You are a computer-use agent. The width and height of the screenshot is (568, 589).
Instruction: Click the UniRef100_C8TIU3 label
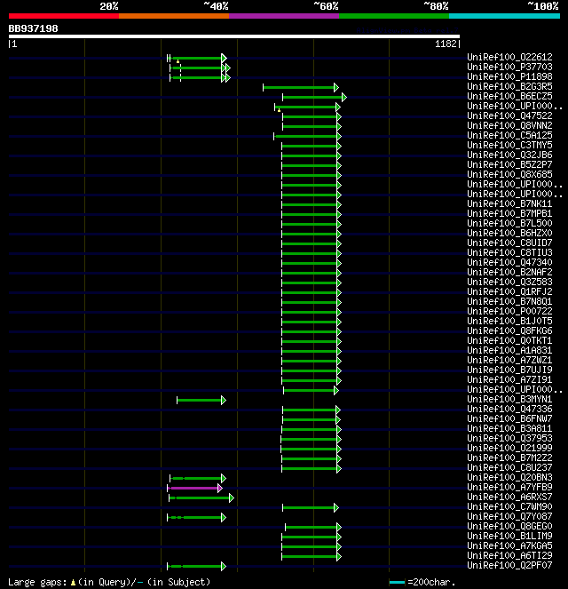(x=509, y=252)
